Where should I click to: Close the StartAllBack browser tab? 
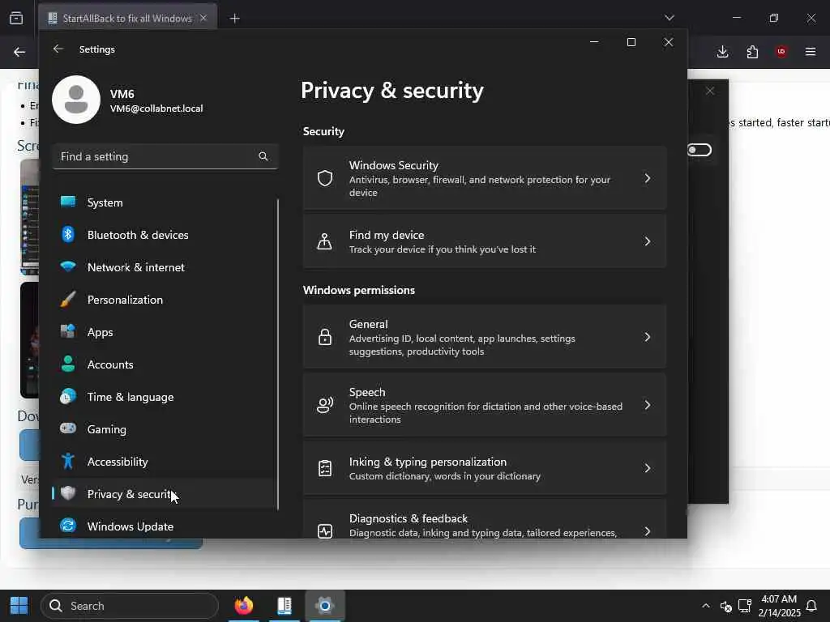pos(203,18)
